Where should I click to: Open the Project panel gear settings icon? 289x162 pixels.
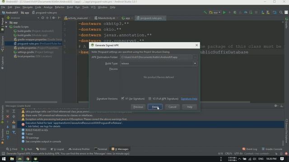pos(54,18)
